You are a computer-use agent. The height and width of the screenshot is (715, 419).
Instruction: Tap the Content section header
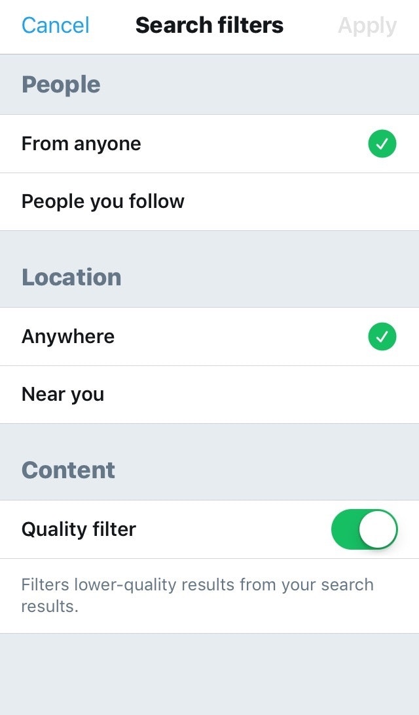tap(68, 470)
